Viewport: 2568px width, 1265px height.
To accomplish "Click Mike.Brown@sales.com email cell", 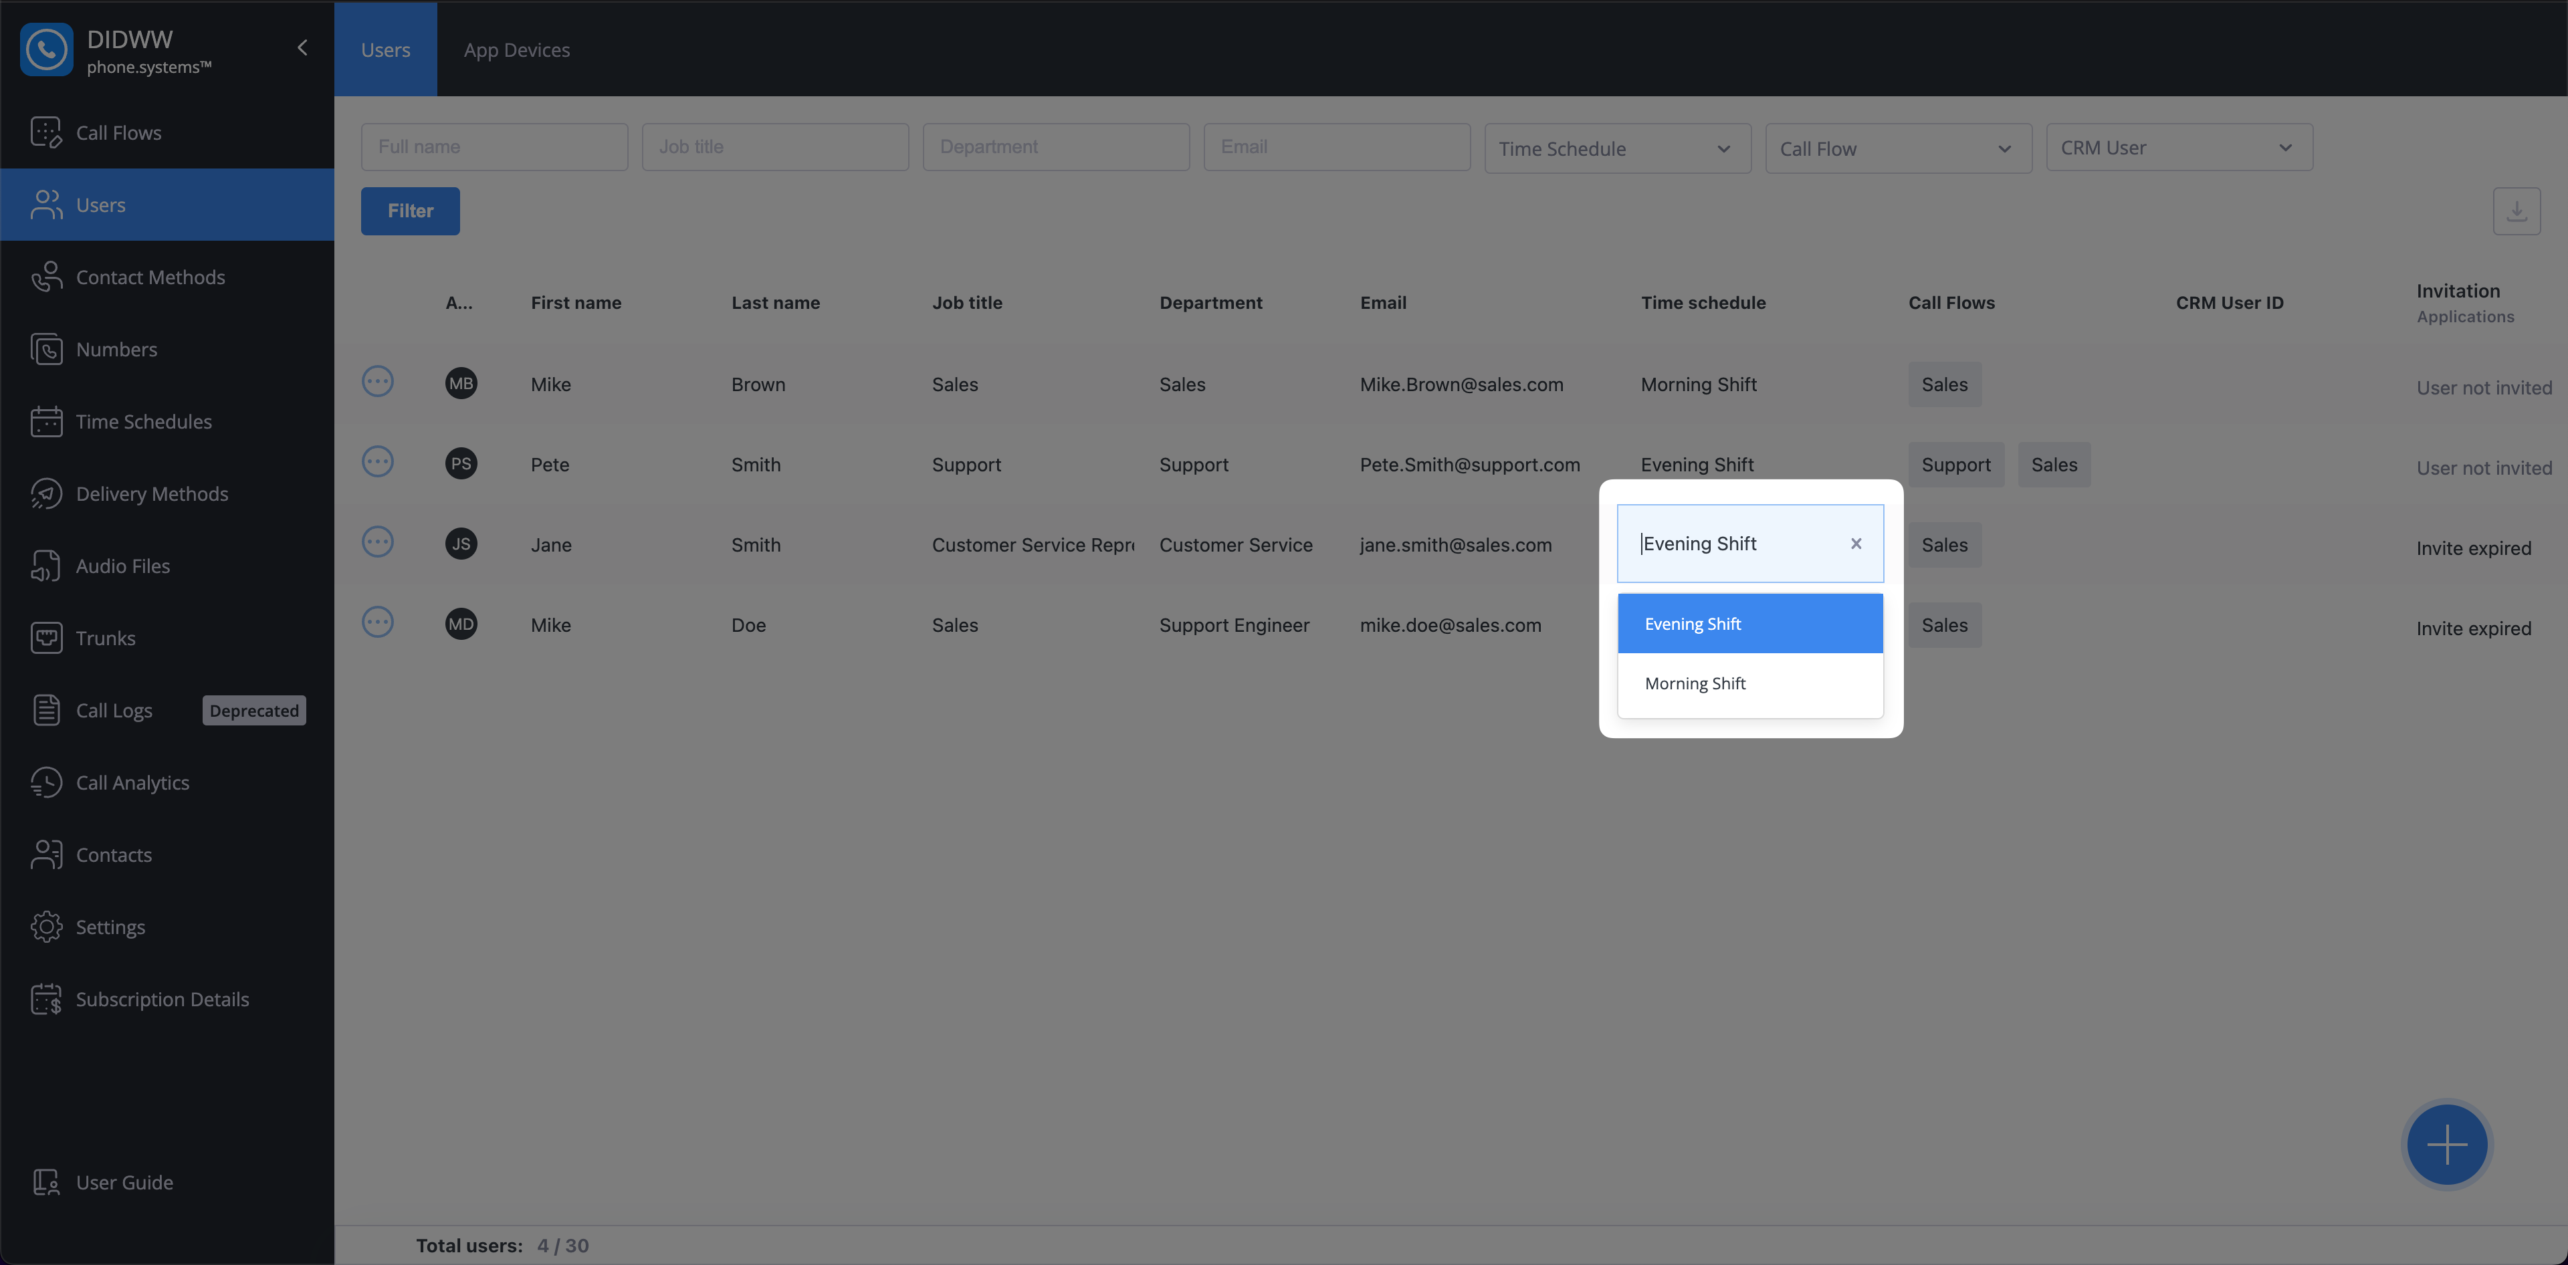I will [1461, 385].
